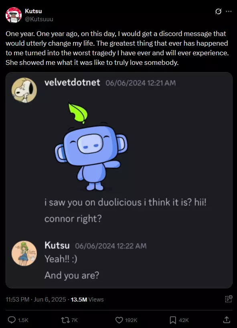Click the velvetdotnet username in screenshot
Screen dimensions: 237x328
(x=72, y=83)
